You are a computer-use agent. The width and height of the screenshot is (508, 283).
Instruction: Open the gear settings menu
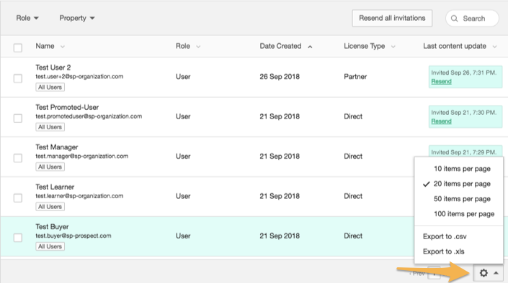coord(484,273)
